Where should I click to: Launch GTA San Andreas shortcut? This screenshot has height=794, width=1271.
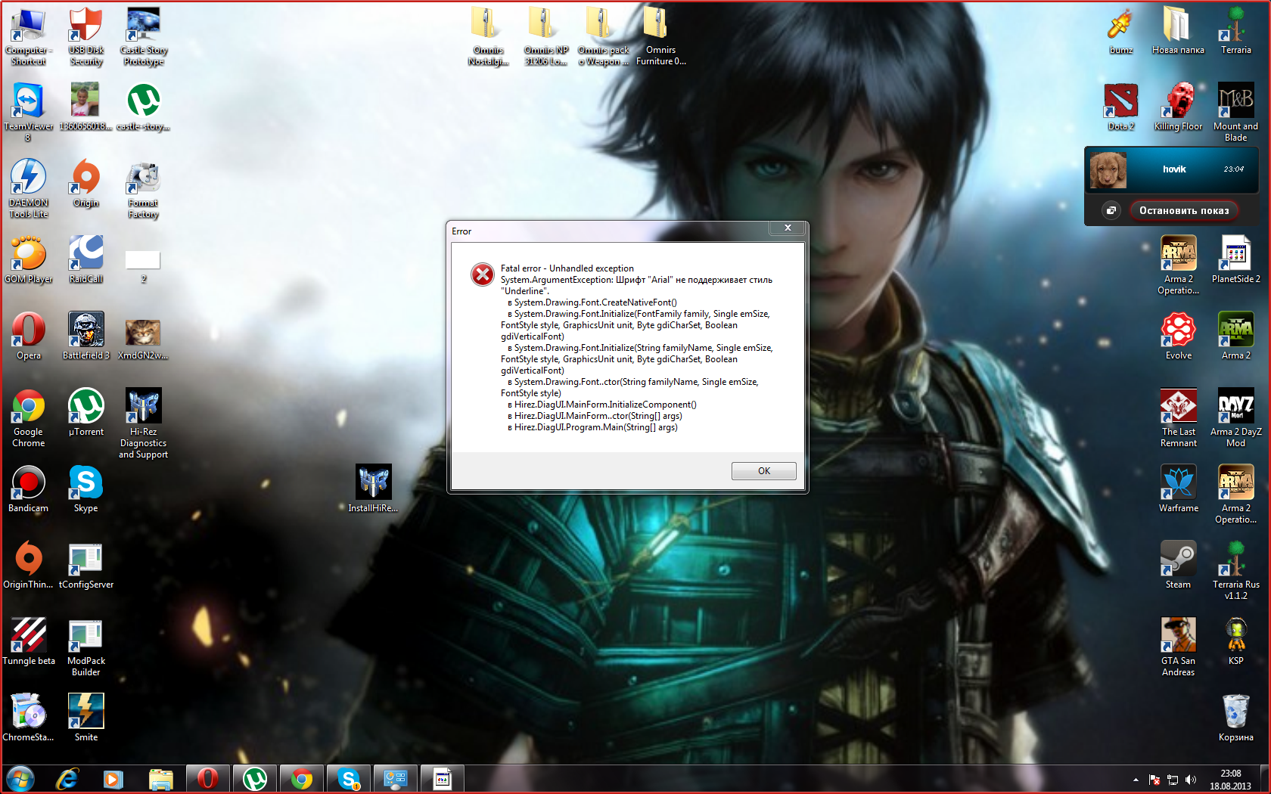click(1179, 647)
